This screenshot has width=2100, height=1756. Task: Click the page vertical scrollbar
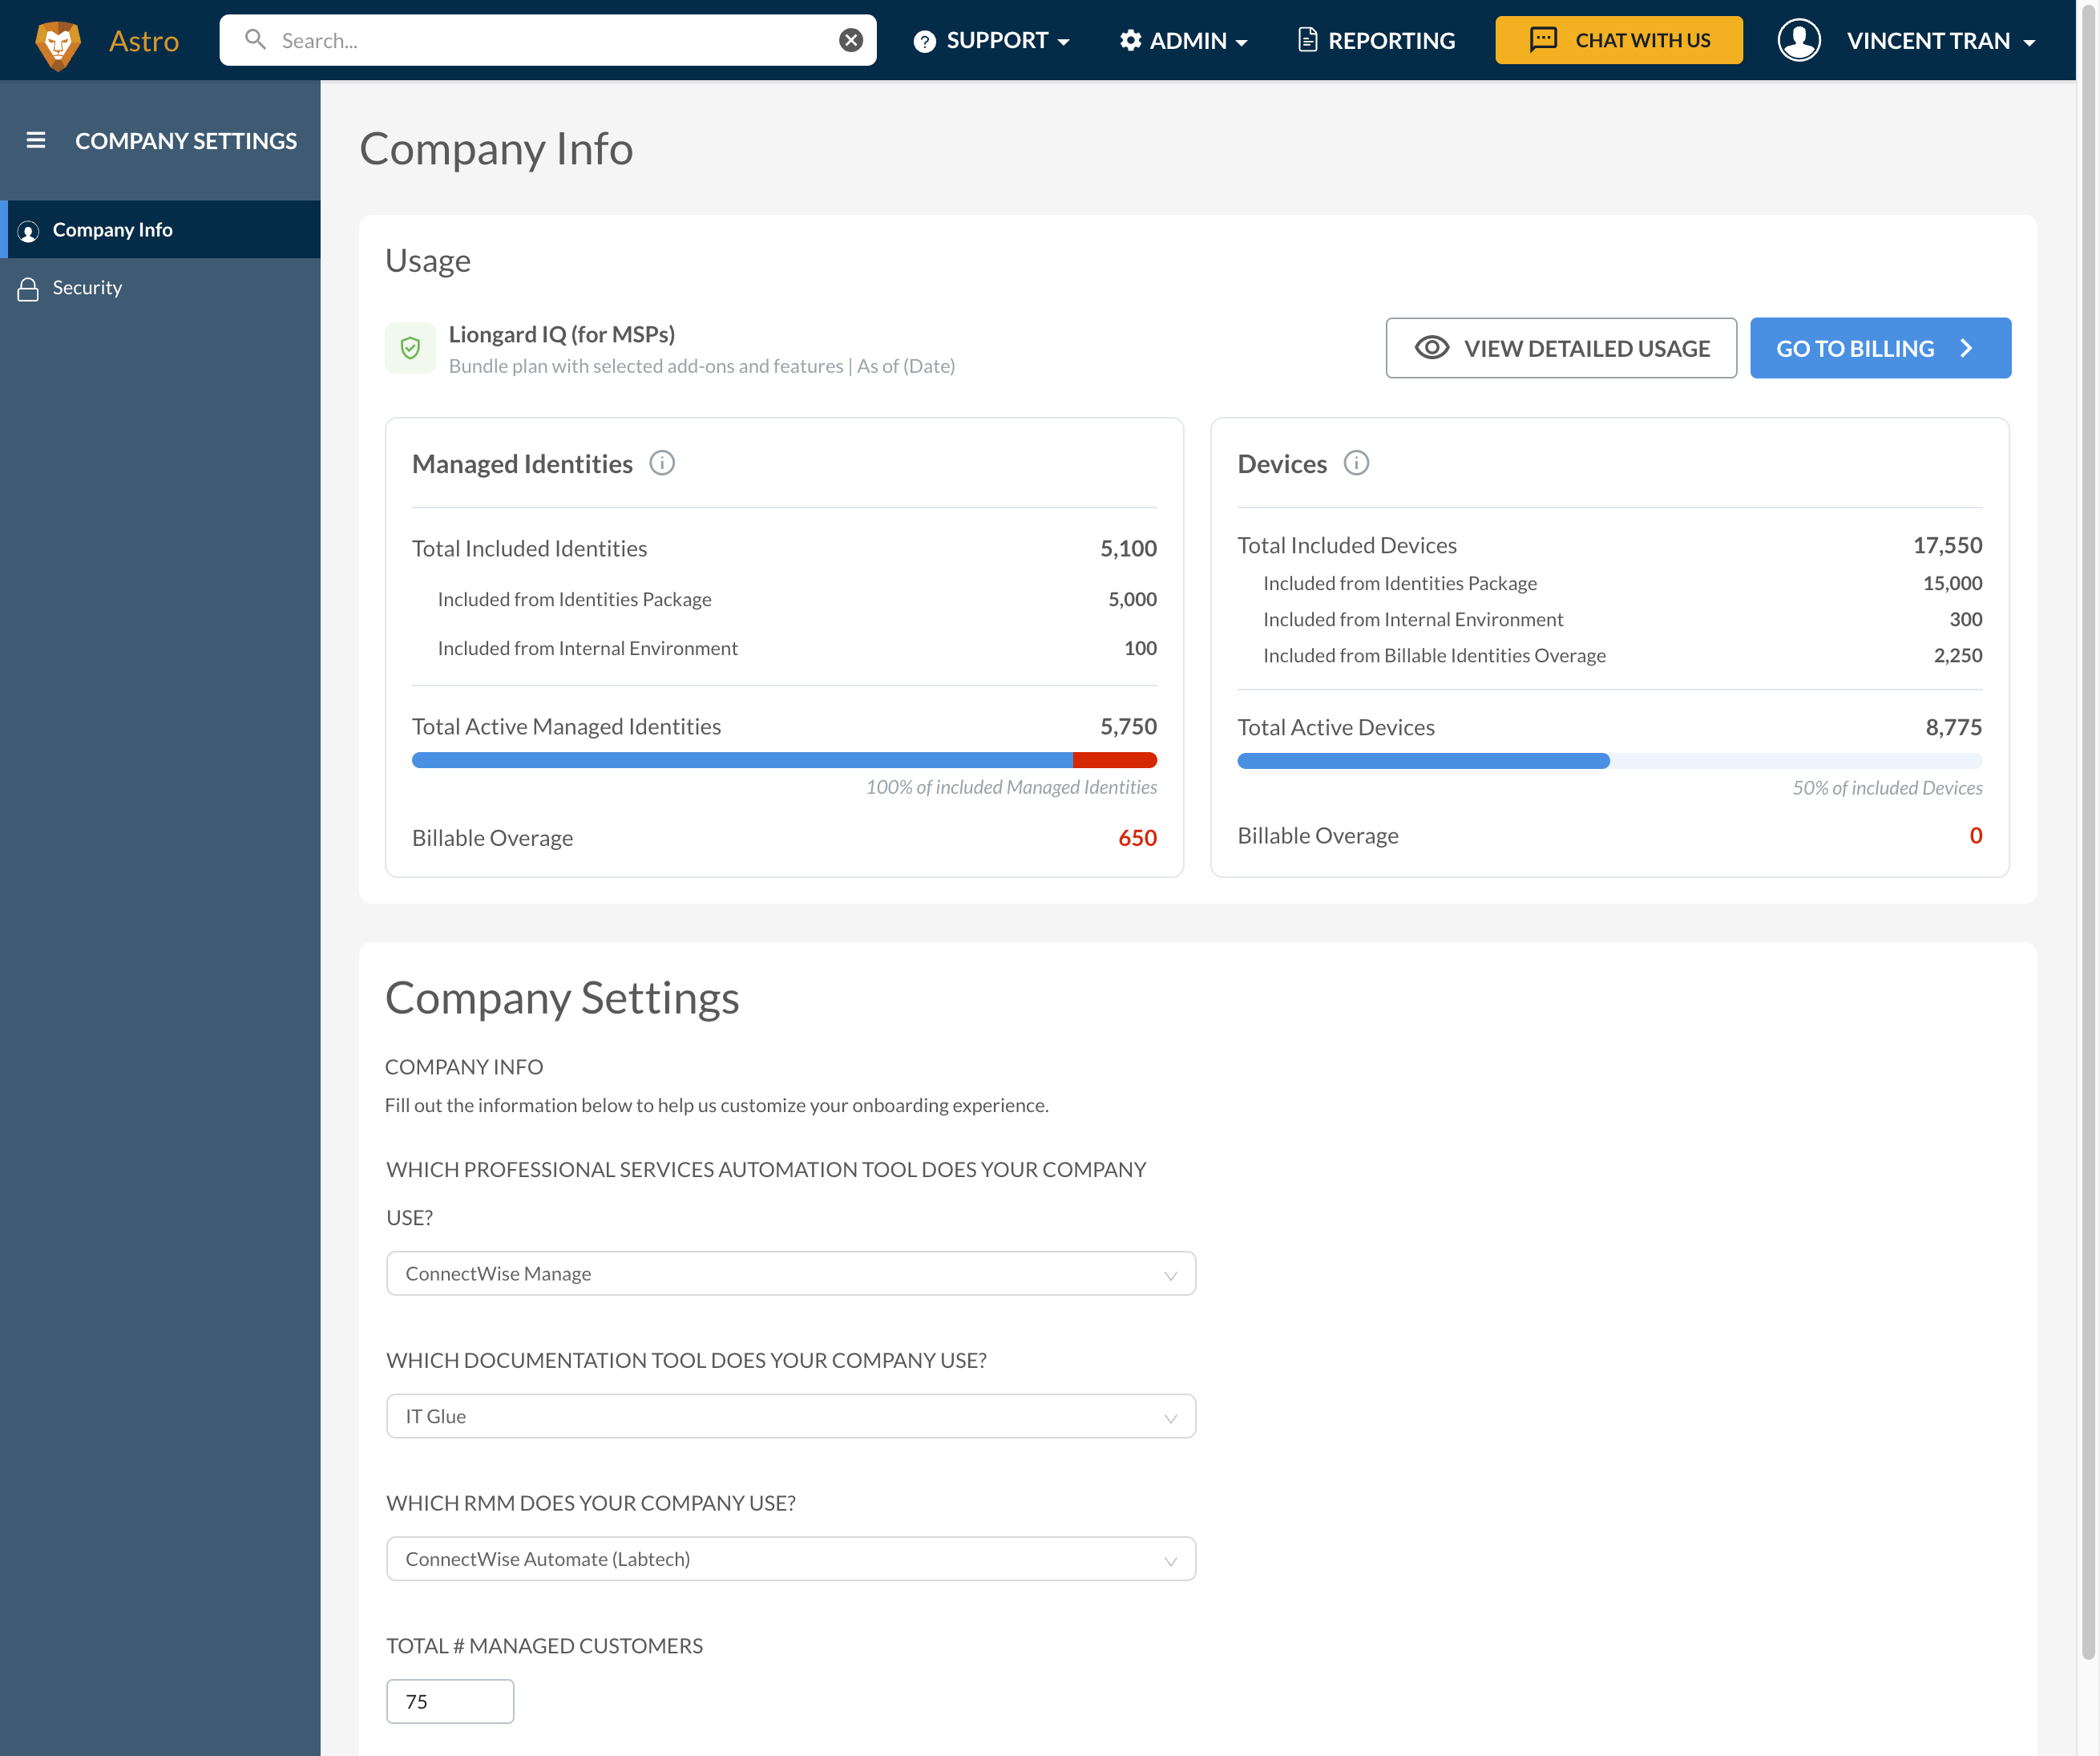(x=2089, y=831)
